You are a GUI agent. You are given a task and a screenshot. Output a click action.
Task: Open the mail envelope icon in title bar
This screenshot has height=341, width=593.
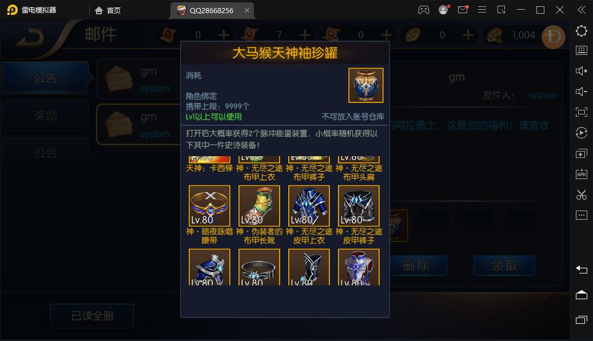coord(463,10)
